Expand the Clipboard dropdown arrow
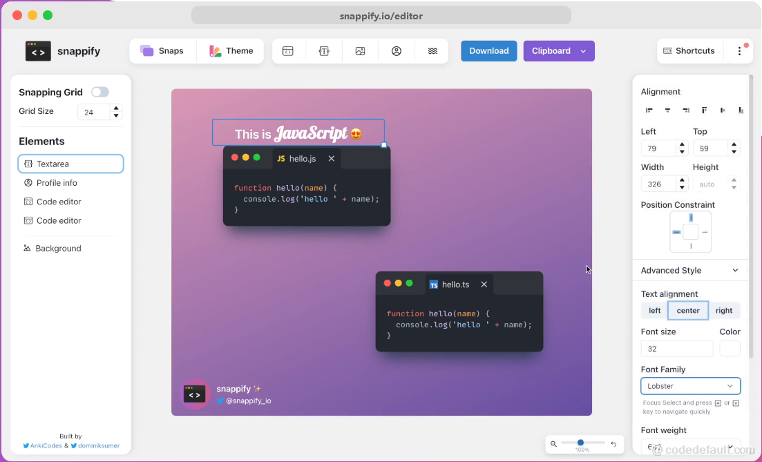The height and width of the screenshot is (462, 762). point(583,51)
